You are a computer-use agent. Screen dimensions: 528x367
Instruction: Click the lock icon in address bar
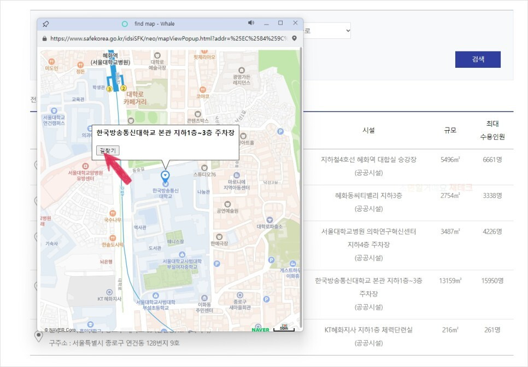[44, 38]
